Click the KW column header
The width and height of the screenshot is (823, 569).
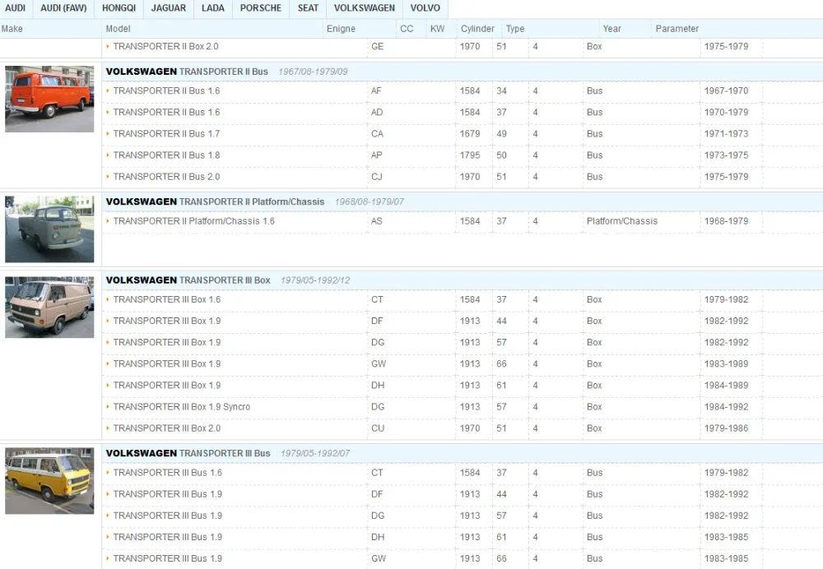click(x=437, y=29)
